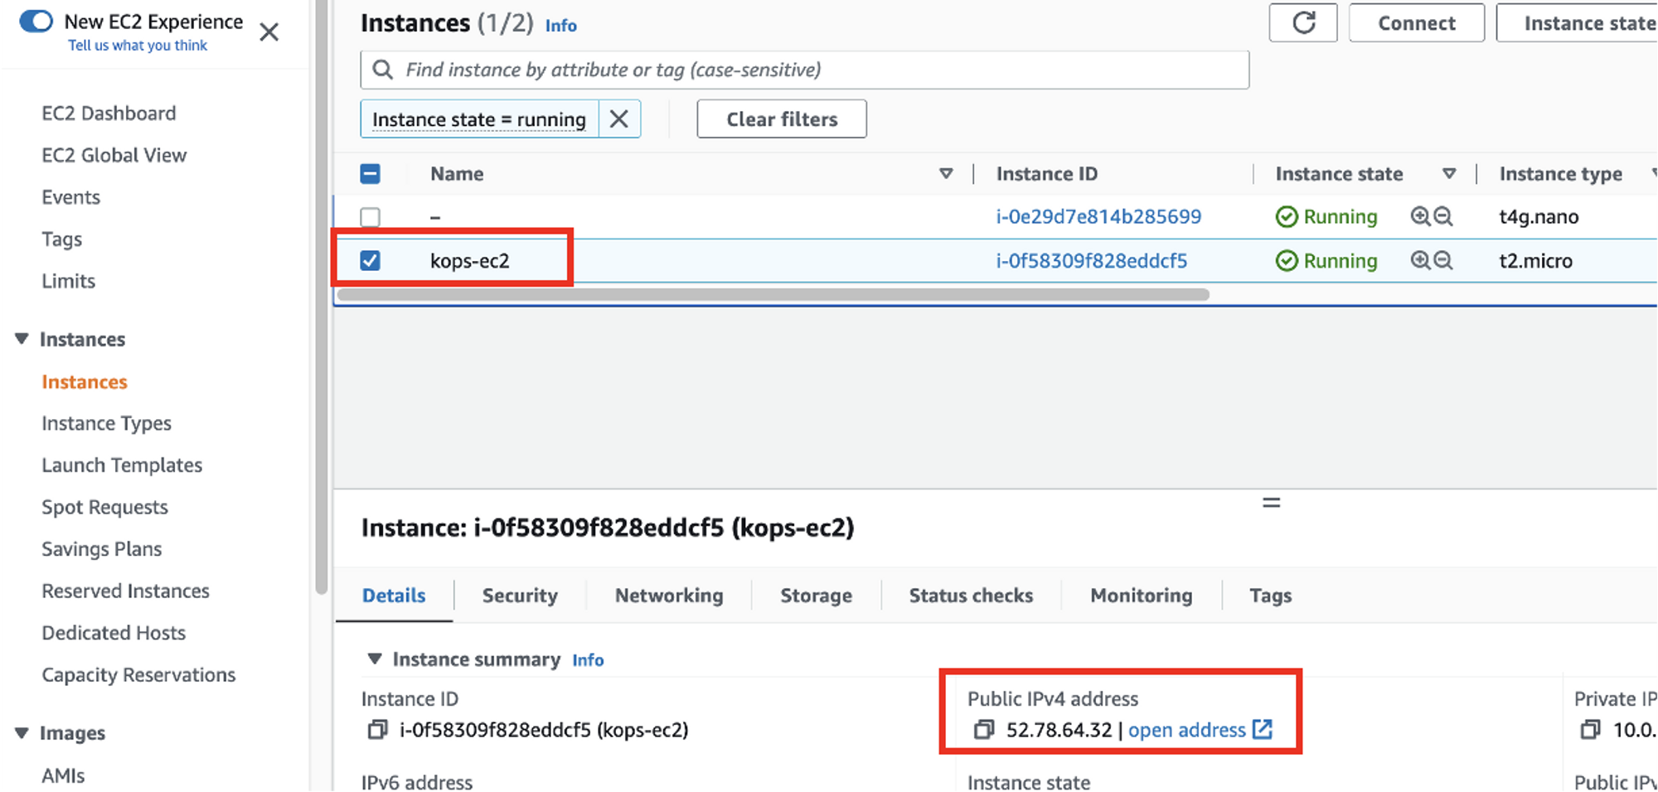Toggle the select-all instances checkbox

click(370, 174)
